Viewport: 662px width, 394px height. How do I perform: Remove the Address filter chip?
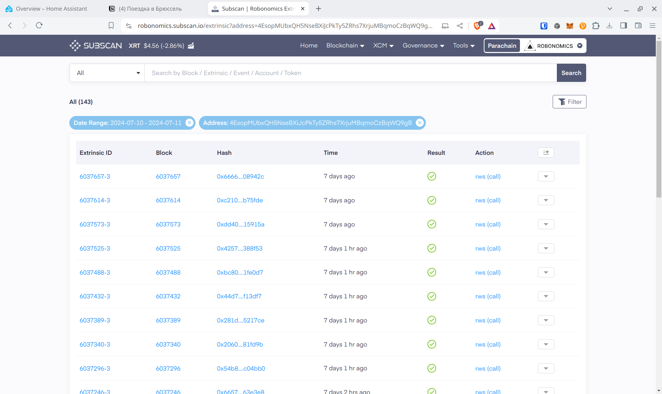coord(420,123)
